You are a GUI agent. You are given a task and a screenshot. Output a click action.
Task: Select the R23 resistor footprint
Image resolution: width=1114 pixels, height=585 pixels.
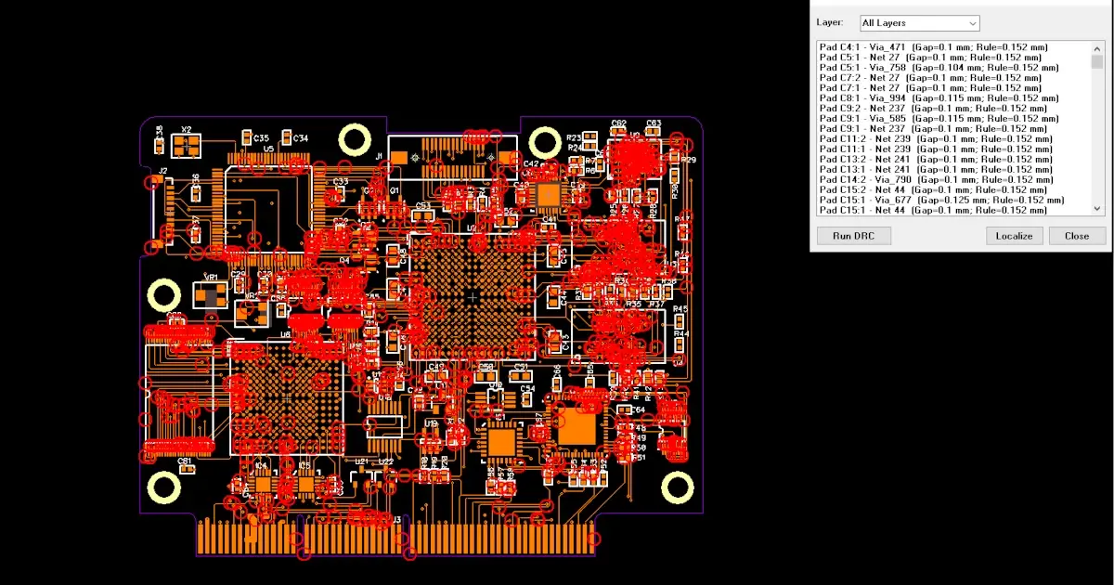point(589,137)
